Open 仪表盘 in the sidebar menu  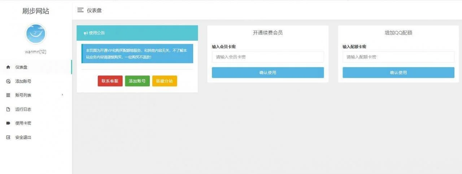[x=21, y=67]
